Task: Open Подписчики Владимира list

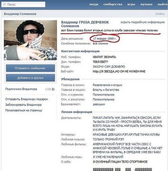Action: pos(21,89)
